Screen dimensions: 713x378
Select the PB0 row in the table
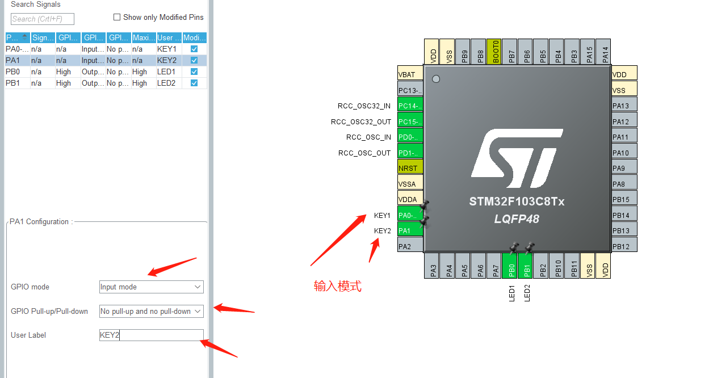pos(106,72)
